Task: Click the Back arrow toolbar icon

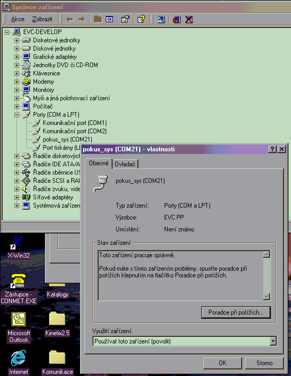Action: pyautogui.click(x=70, y=19)
